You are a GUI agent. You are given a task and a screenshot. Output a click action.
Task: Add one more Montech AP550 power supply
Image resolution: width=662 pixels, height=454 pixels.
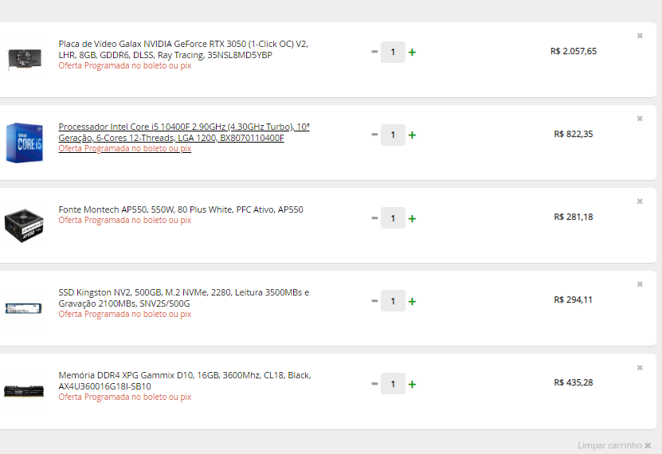[412, 218]
